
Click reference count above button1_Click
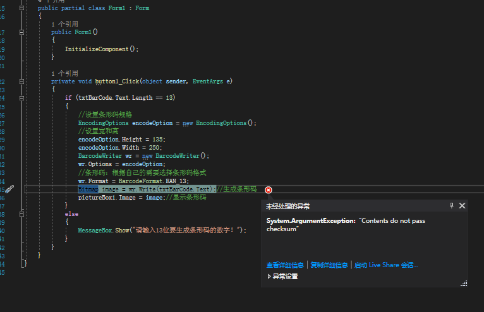[x=64, y=73]
